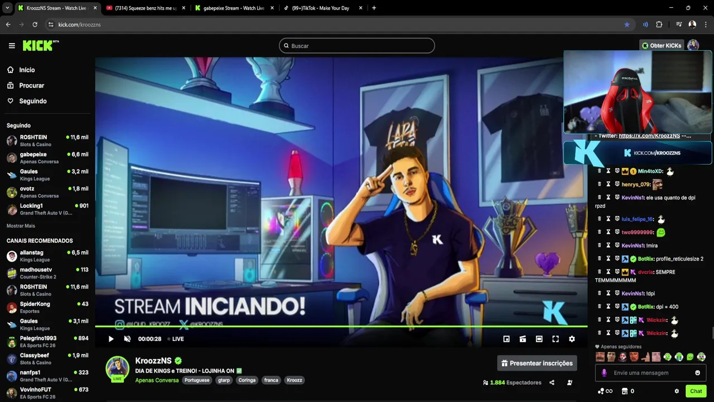Open followed channel ovotz
This screenshot has height=402, width=714.
tap(47, 192)
